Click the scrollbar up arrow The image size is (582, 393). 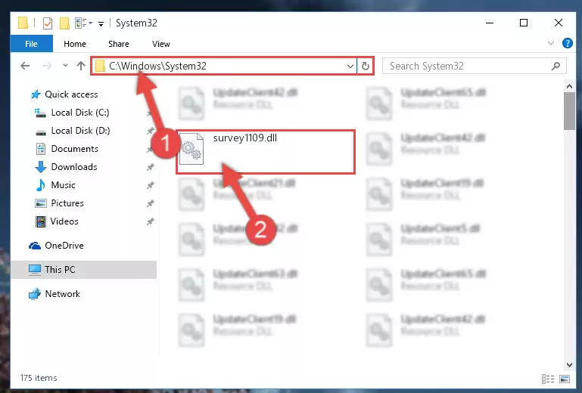tap(569, 86)
